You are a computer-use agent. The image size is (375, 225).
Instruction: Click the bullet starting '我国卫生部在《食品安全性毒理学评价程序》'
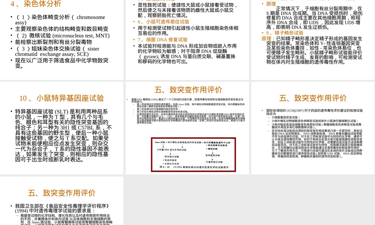(x=62, y=208)
